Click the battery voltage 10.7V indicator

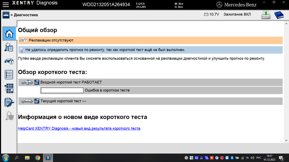211,14
